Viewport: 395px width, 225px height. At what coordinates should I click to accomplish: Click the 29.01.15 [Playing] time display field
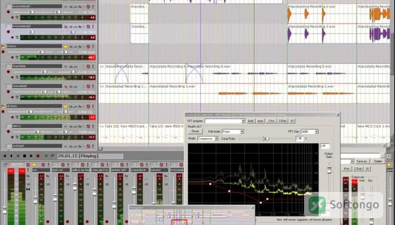[x=90, y=156]
